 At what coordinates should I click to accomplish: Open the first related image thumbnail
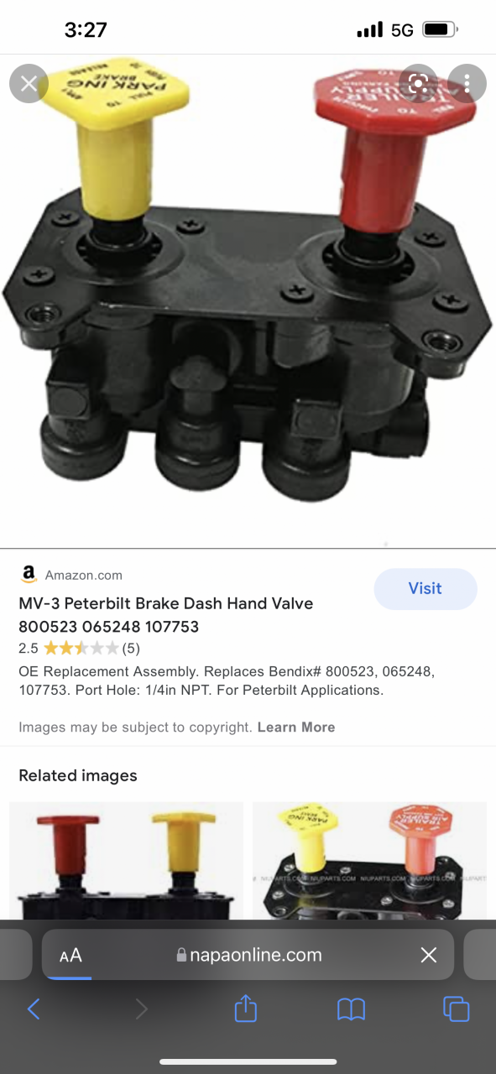126,860
